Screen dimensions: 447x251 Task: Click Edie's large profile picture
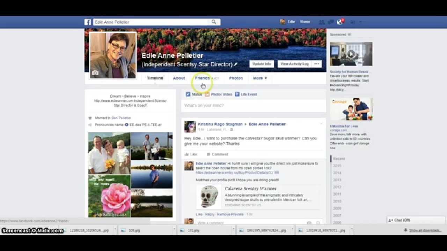(113, 55)
